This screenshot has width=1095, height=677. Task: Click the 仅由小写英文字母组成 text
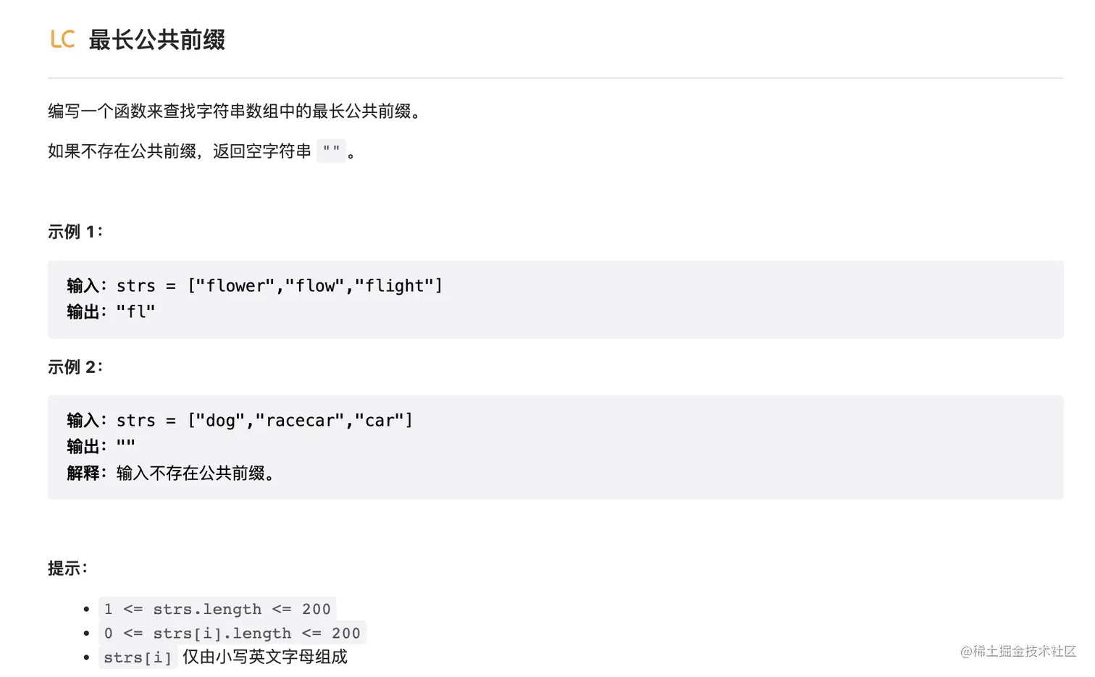click(x=265, y=657)
